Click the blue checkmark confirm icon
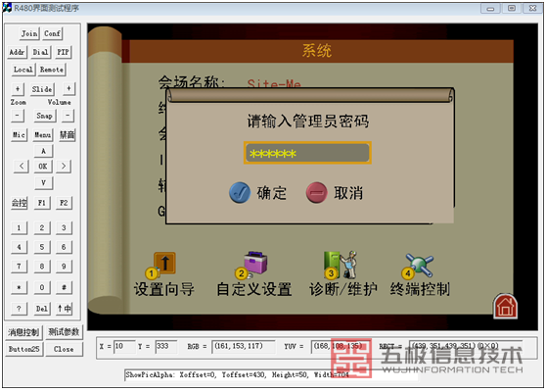Image resolution: width=546 pixels, height=392 pixels. tap(240, 192)
